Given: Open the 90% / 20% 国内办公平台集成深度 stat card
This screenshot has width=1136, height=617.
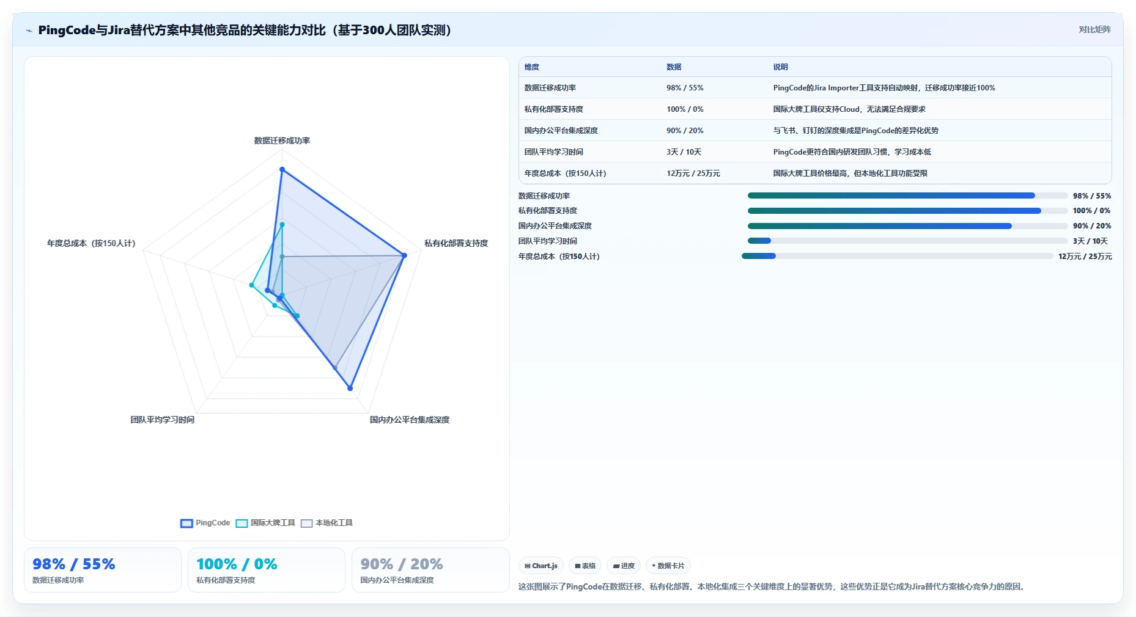Looking at the screenshot, I should pos(430,570).
